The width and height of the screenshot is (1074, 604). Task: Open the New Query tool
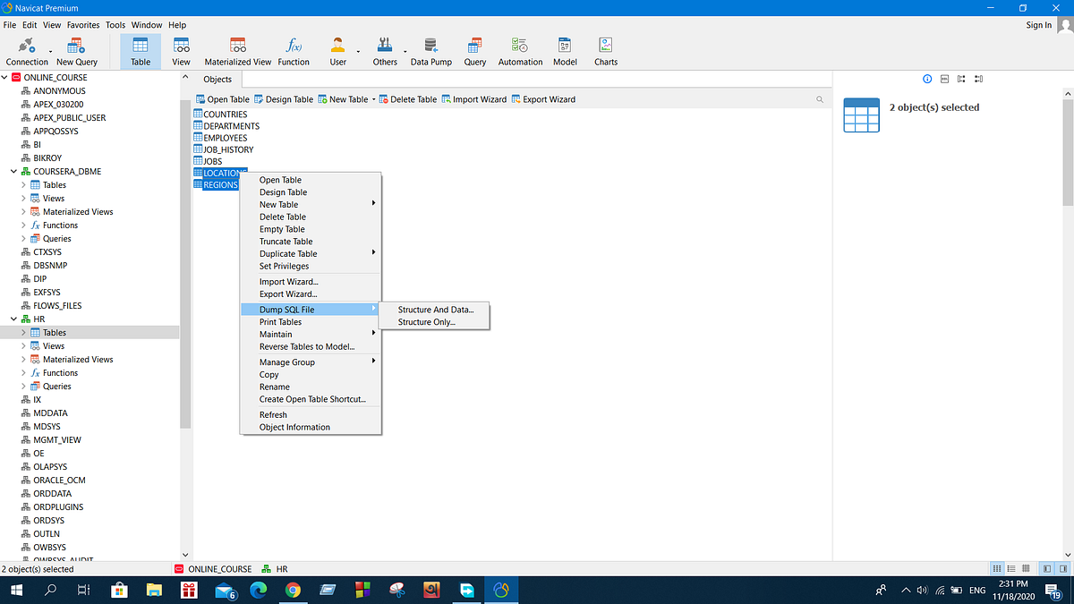pyautogui.click(x=77, y=49)
